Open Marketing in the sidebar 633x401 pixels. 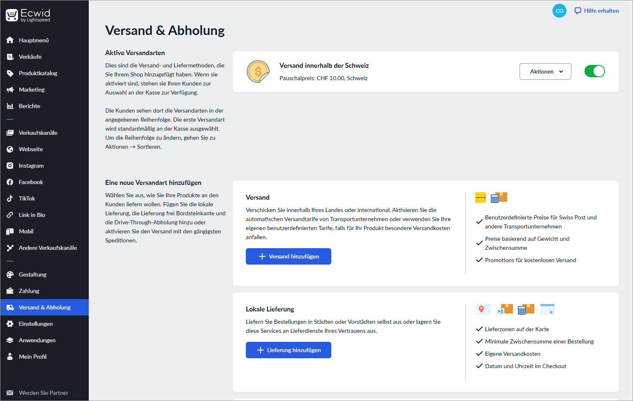pyautogui.click(x=32, y=90)
